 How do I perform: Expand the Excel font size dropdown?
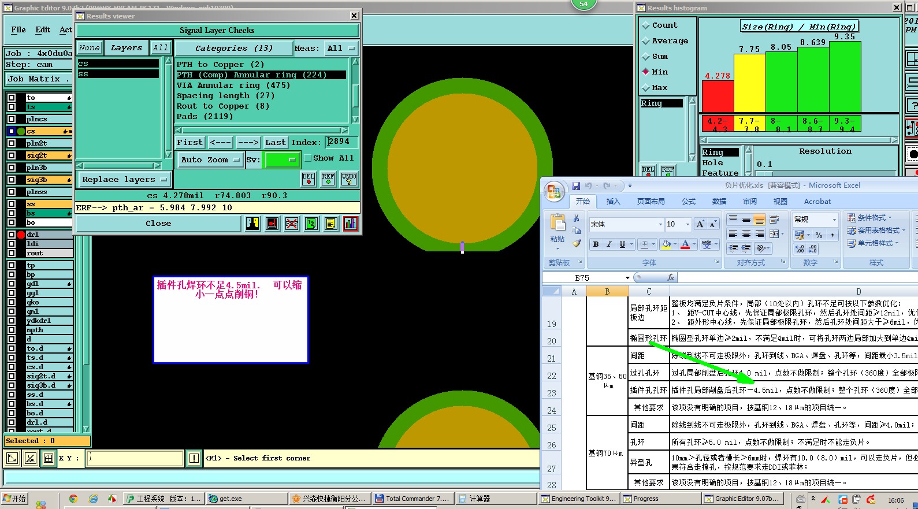[x=687, y=224]
